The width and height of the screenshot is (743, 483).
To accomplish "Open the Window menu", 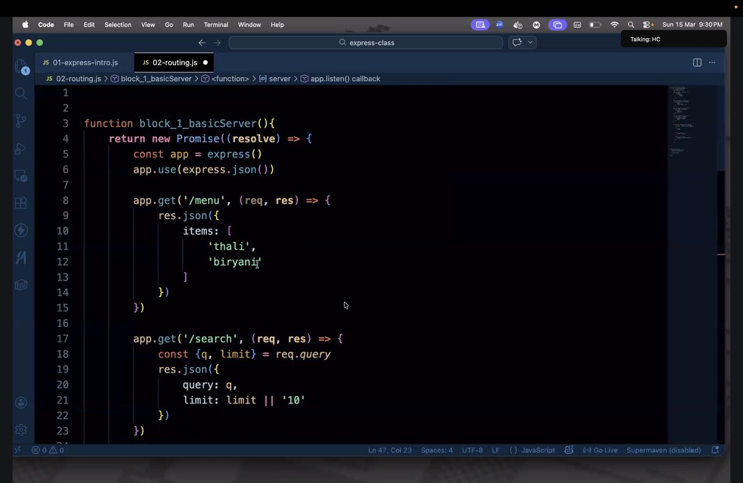I will click(x=249, y=25).
